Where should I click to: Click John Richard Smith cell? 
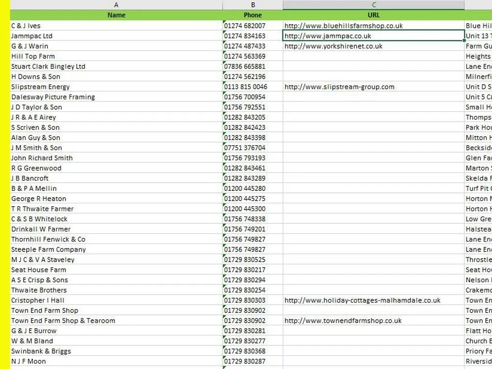[x=116, y=158]
